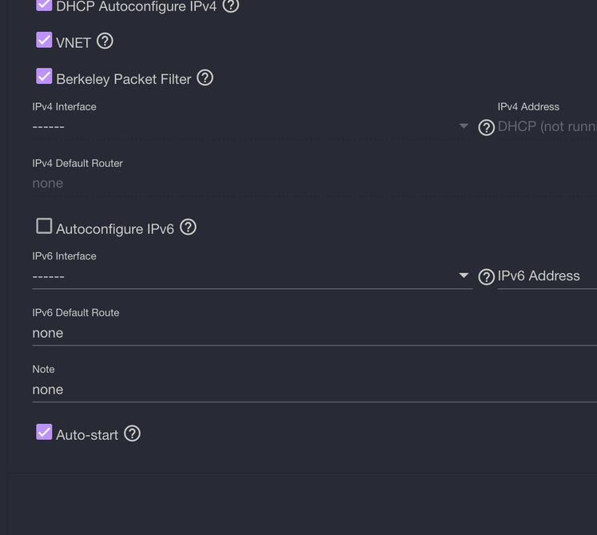The width and height of the screenshot is (597, 535).
Task: Select the IPv6 Default Route input
Action: [315, 333]
